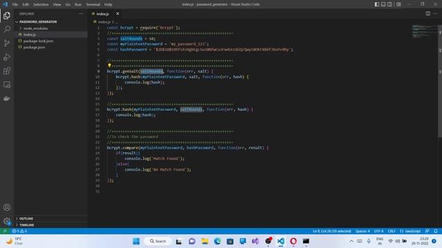This screenshot has height=248, width=442.
Task: Open Opera browser from taskbar
Action: click(x=293, y=241)
